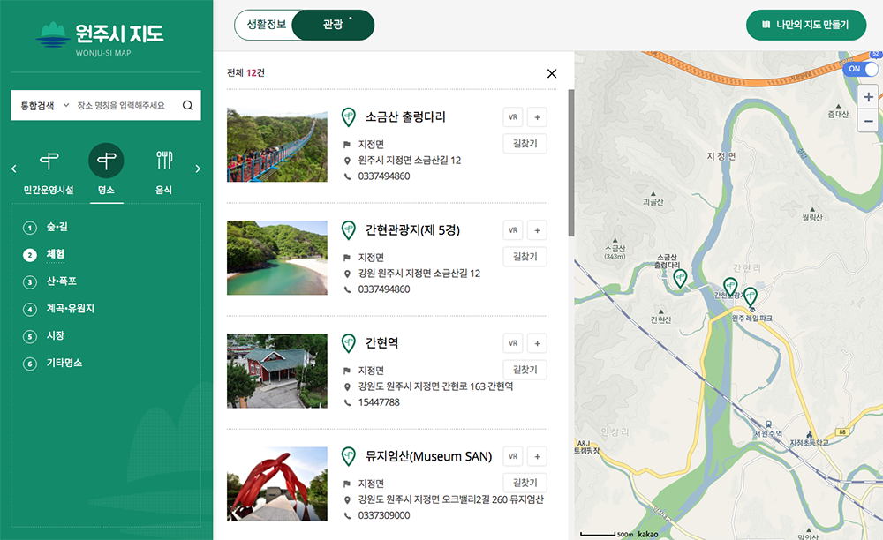This screenshot has width=883, height=540.
Task: Go to previous category with left arrow
Action: 14,169
